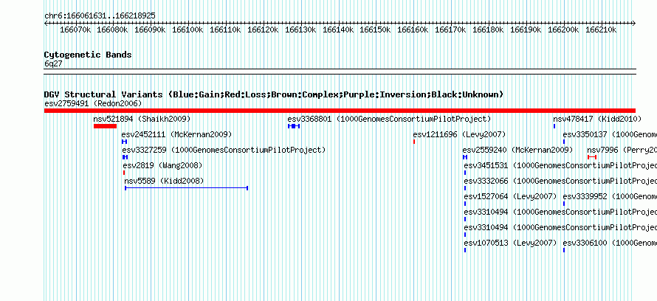Select the blue esv3306100 gain marker
Screen dimensions: 657x301
[x=563, y=250]
